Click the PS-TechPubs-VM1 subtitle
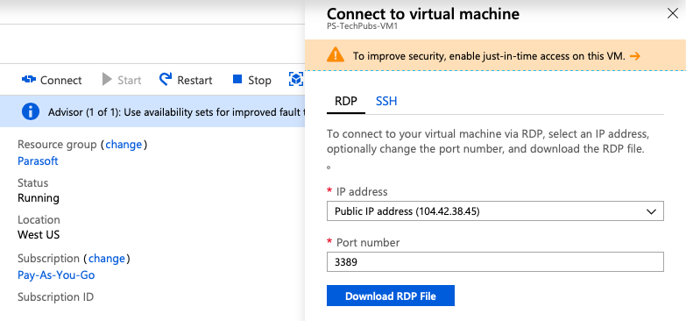Screen dimensions: 686x321 click(x=362, y=25)
